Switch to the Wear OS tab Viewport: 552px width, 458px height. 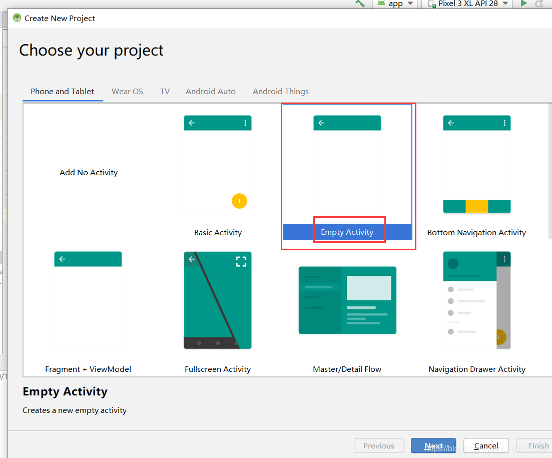click(x=127, y=92)
